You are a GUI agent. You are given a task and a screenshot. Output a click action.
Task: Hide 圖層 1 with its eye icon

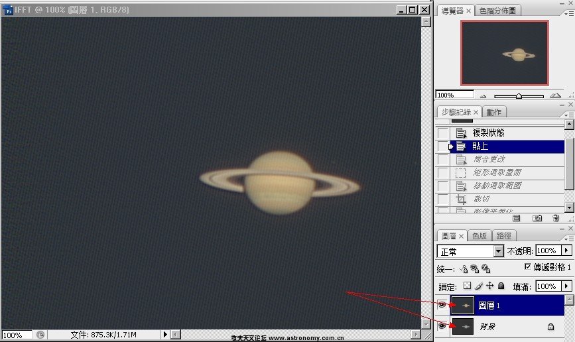coord(442,305)
